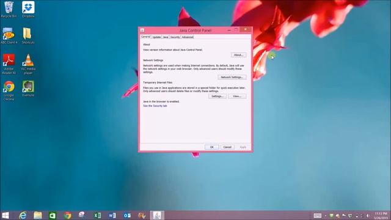The width and height of the screenshot is (391, 220).
Task: Open the green Store app in taskbar
Action: pyautogui.click(x=53, y=215)
